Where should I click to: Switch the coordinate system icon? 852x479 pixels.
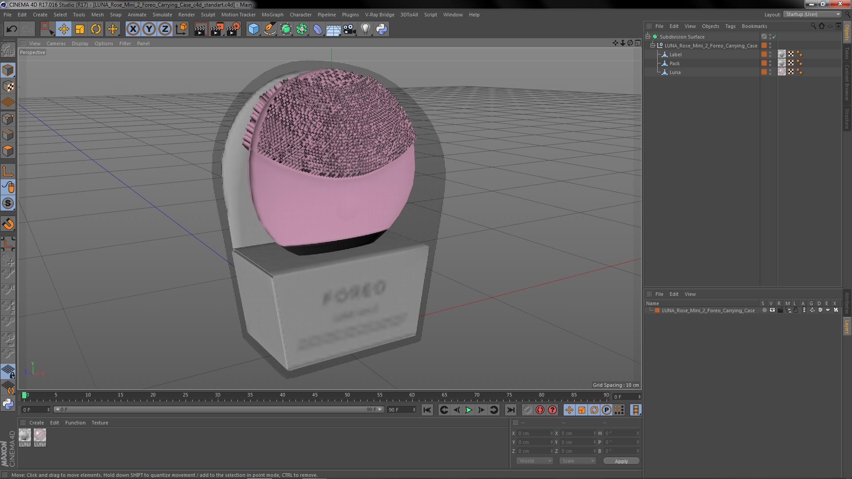click(181, 29)
